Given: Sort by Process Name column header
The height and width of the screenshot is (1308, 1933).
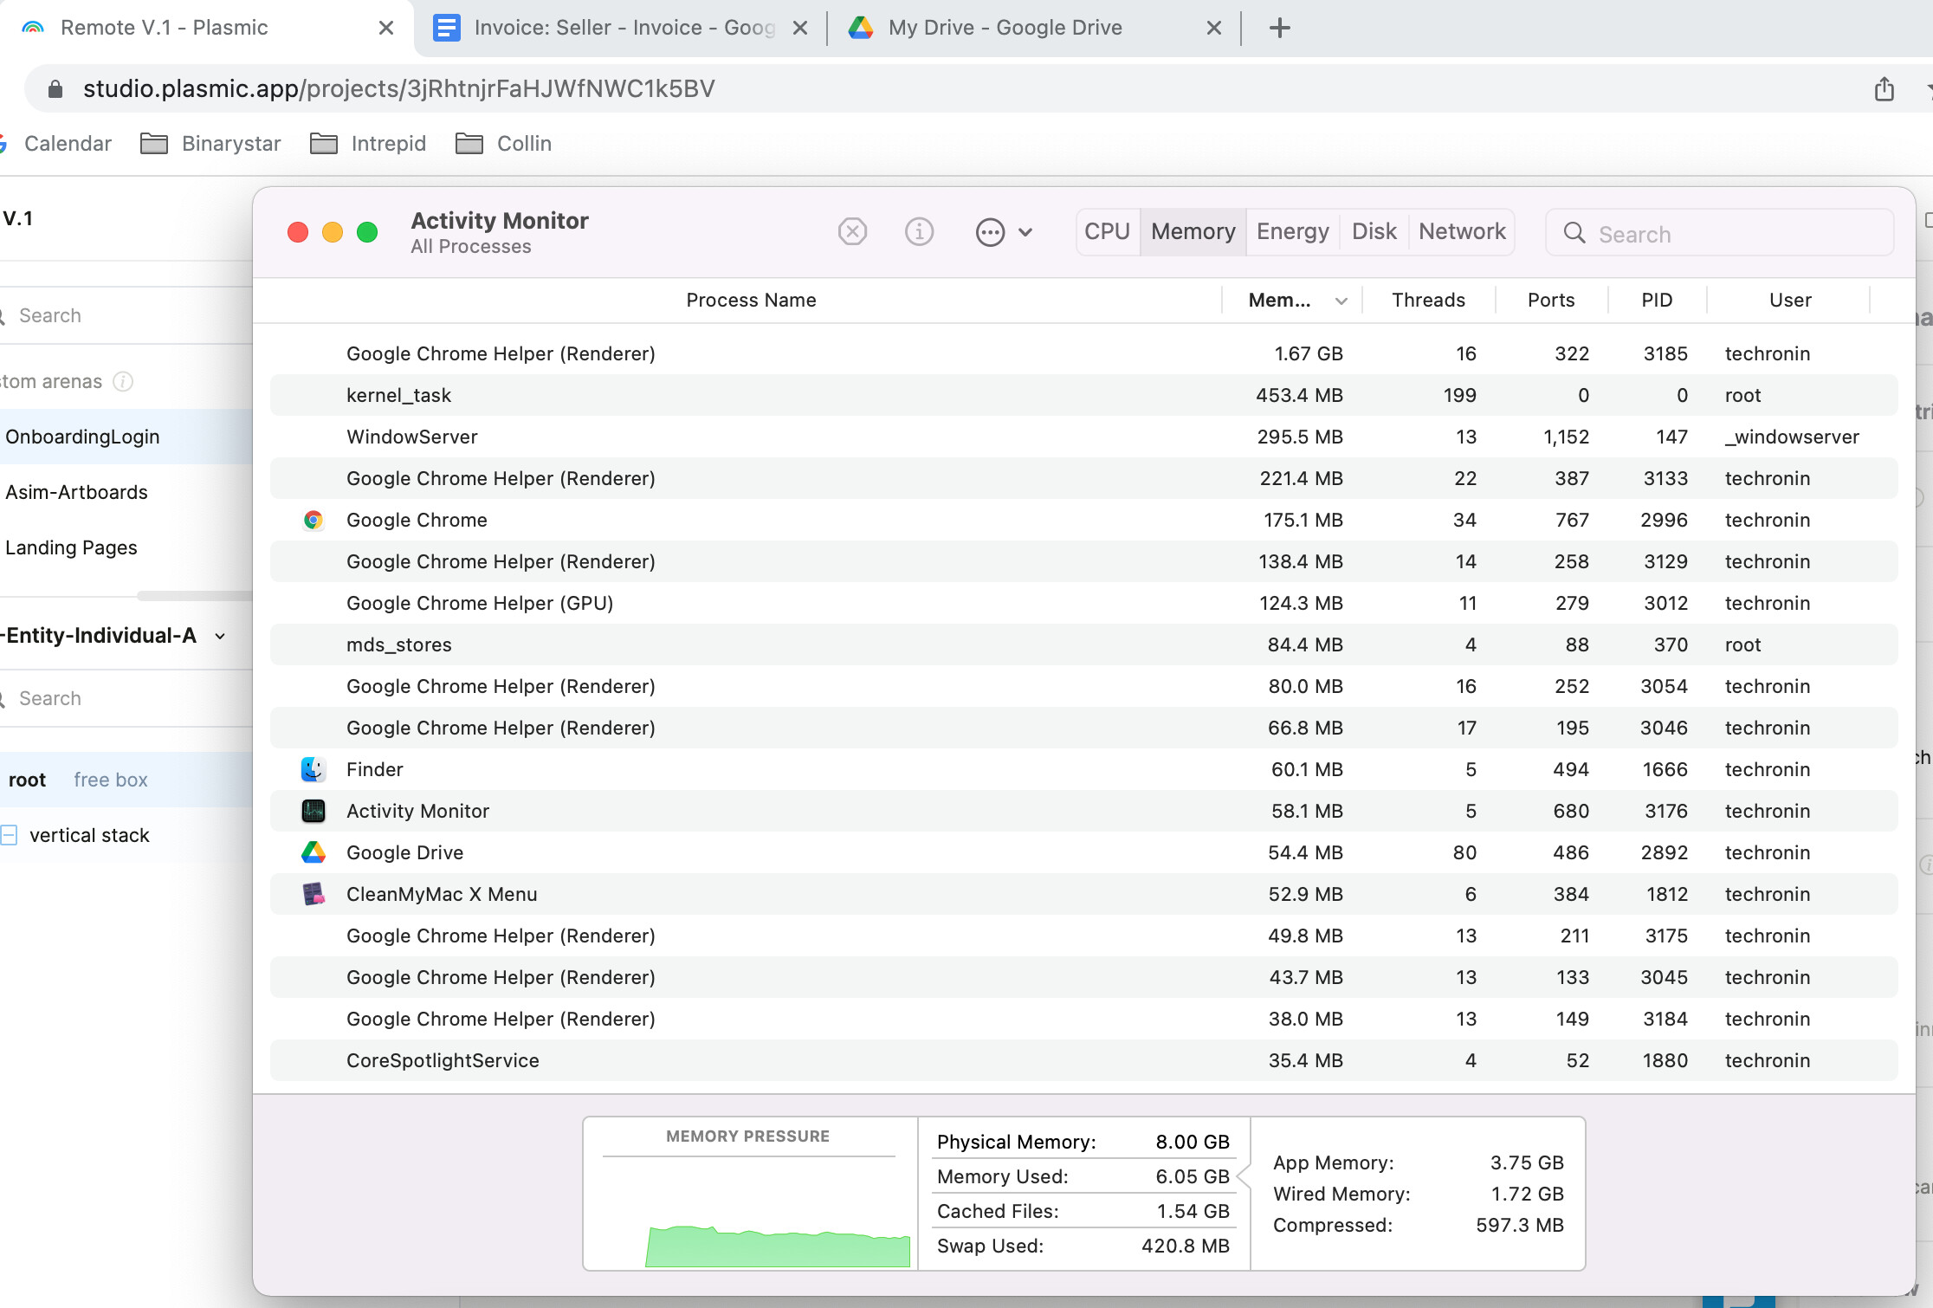Looking at the screenshot, I should click(x=751, y=301).
